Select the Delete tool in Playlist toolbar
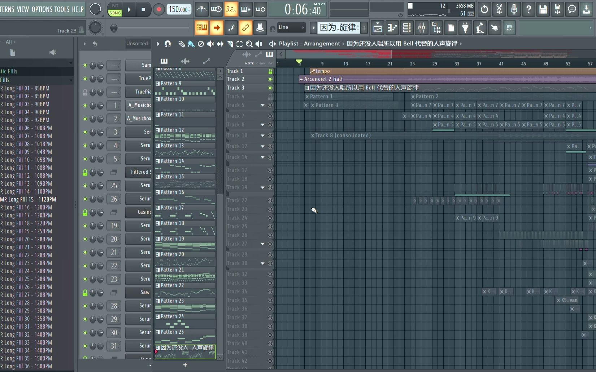 point(201,44)
